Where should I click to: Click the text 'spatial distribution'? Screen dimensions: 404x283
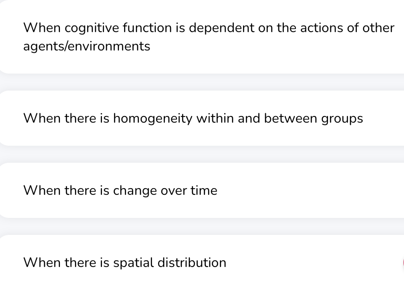(169, 262)
